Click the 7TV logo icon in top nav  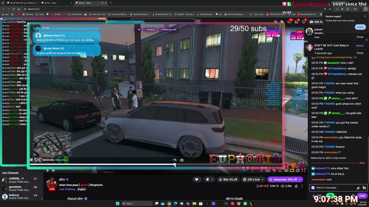tap(282, 22)
